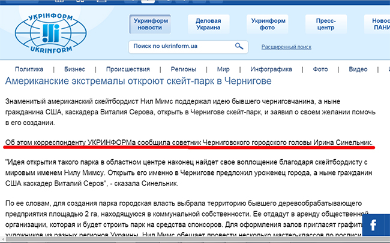The height and width of the screenshot is (243, 390).
Task: Click the search magnifier icon
Action: pyautogui.click(x=239, y=46)
